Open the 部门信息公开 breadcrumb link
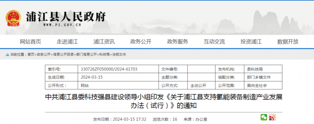The height and width of the screenshot is (124, 314). point(87,54)
